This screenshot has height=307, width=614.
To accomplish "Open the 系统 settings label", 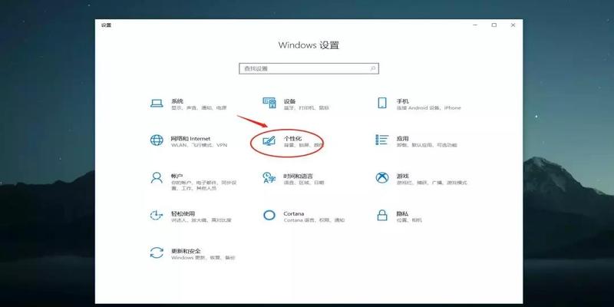I will click(x=177, y=101).
